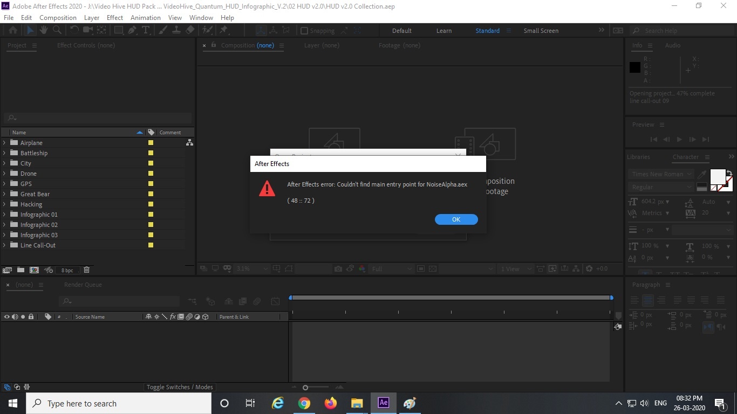Click the white fill color swatch
This screenshot has width=737, height=414.
[718, 176]
